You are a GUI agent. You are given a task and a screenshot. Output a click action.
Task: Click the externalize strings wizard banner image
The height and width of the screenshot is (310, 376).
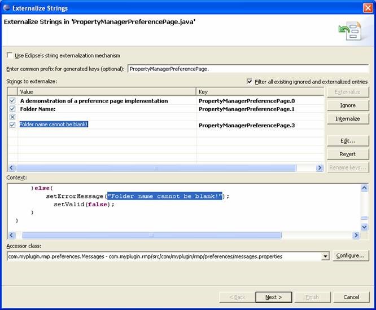(350, 31)
